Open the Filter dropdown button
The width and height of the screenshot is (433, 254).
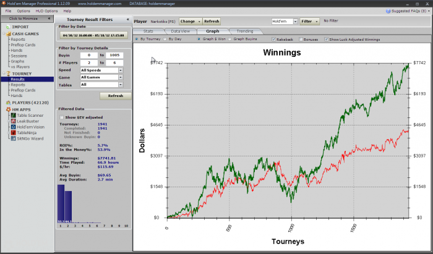coord(309,21)
